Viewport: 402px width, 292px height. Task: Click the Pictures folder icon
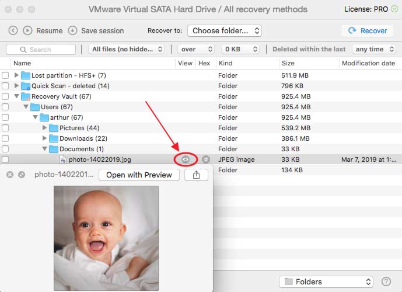tap(53, 128)
